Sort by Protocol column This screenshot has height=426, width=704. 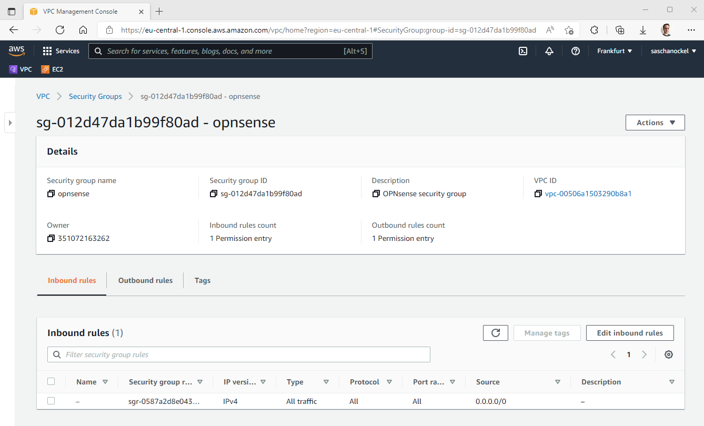(389, 382)
